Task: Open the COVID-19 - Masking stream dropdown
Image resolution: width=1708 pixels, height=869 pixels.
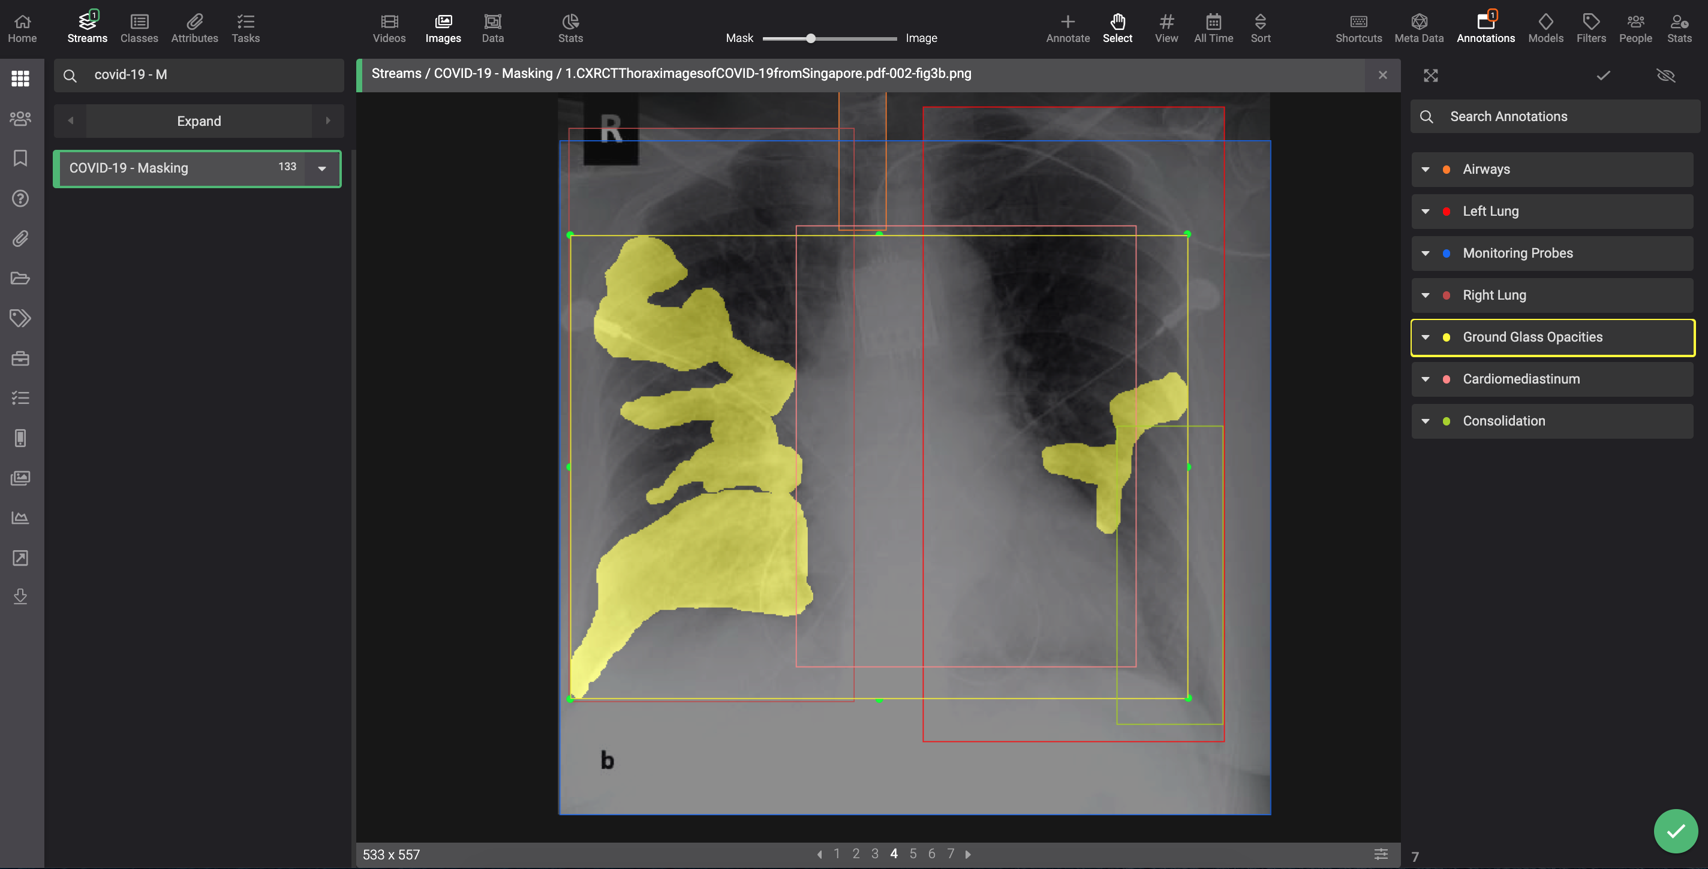Action: click(x=322, y=169)
